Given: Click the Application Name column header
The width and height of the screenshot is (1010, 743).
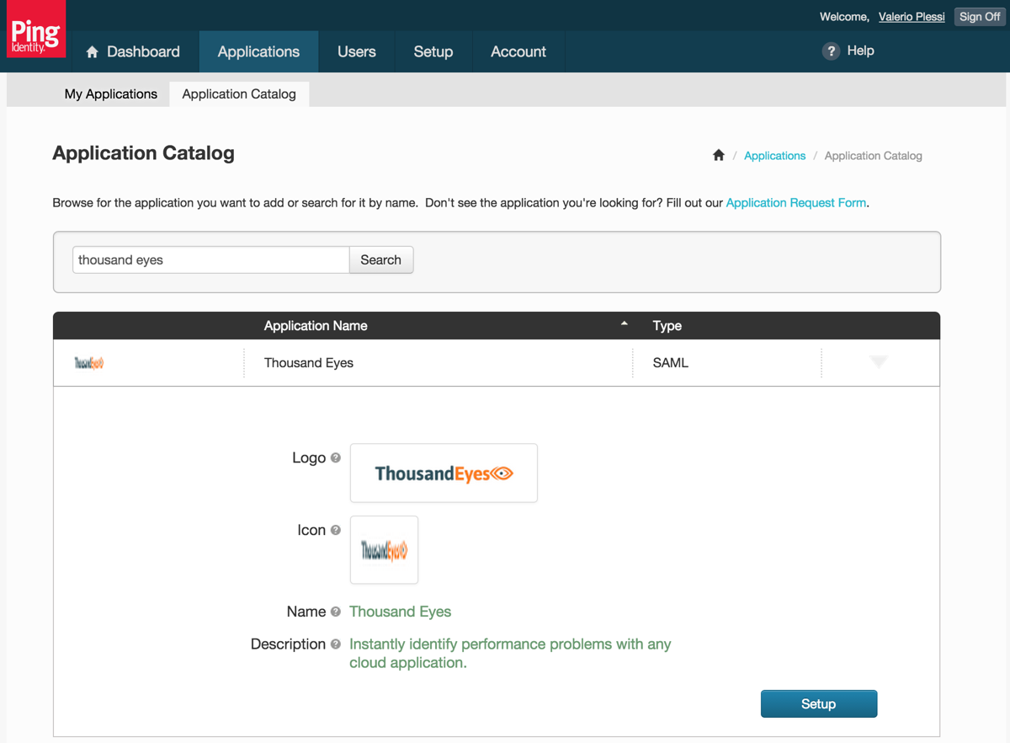Looking at the screenshot, I should point(316,326).
